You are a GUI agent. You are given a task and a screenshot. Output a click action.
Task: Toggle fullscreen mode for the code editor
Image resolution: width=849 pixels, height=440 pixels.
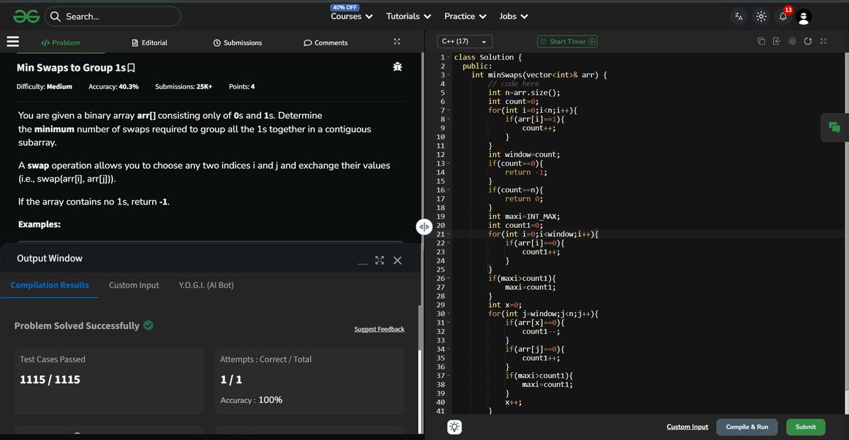824,41
